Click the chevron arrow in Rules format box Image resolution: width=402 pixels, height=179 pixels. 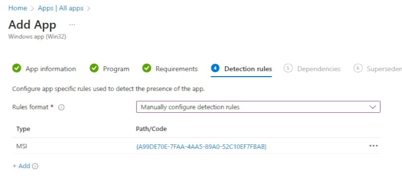coord(373,107)
